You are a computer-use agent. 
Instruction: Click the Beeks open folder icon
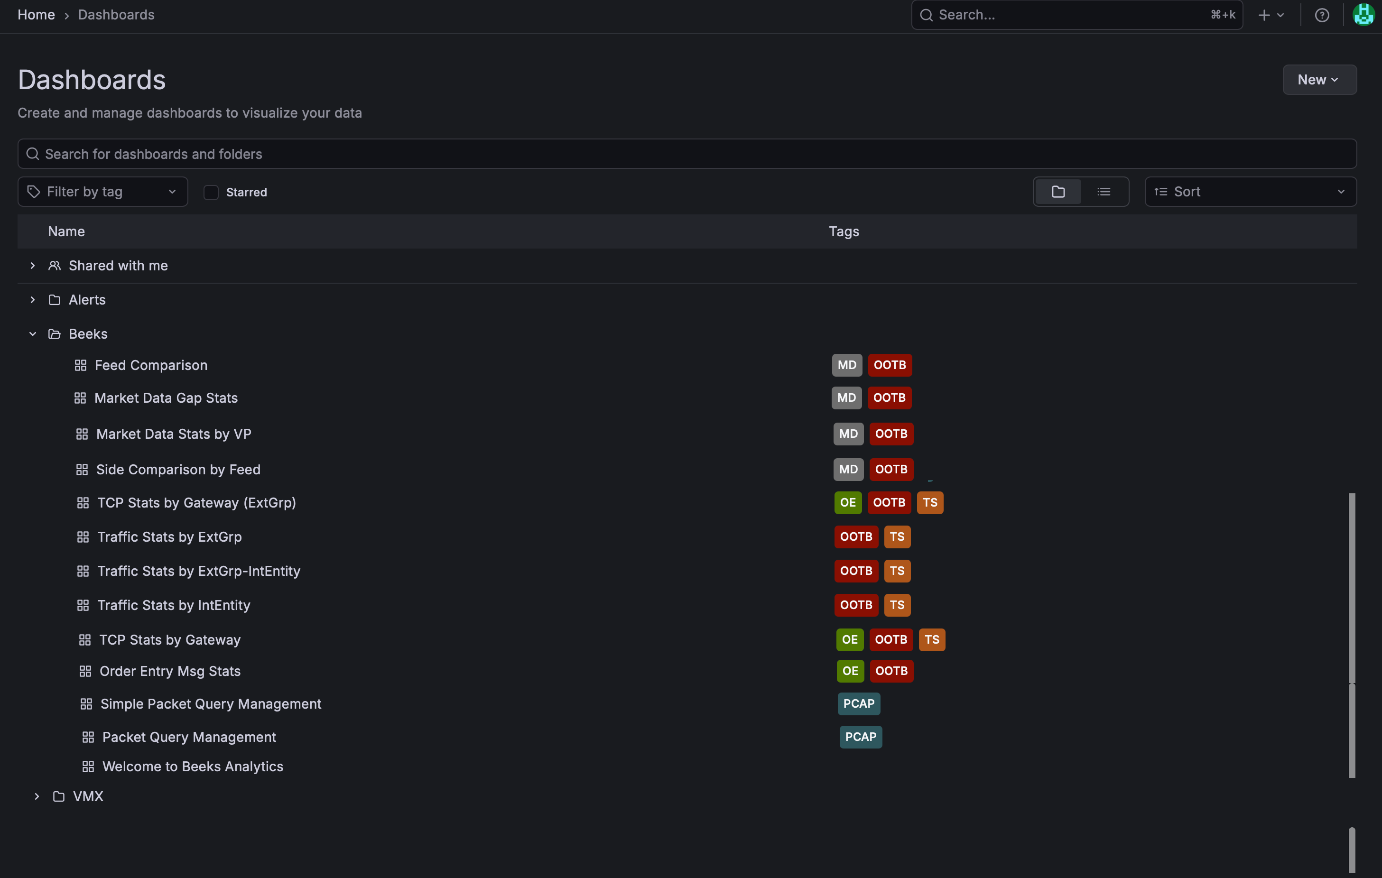55,334
